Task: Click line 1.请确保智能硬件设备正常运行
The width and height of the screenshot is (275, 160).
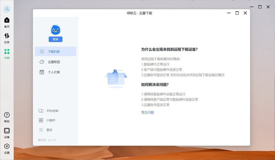Action: 163,94
